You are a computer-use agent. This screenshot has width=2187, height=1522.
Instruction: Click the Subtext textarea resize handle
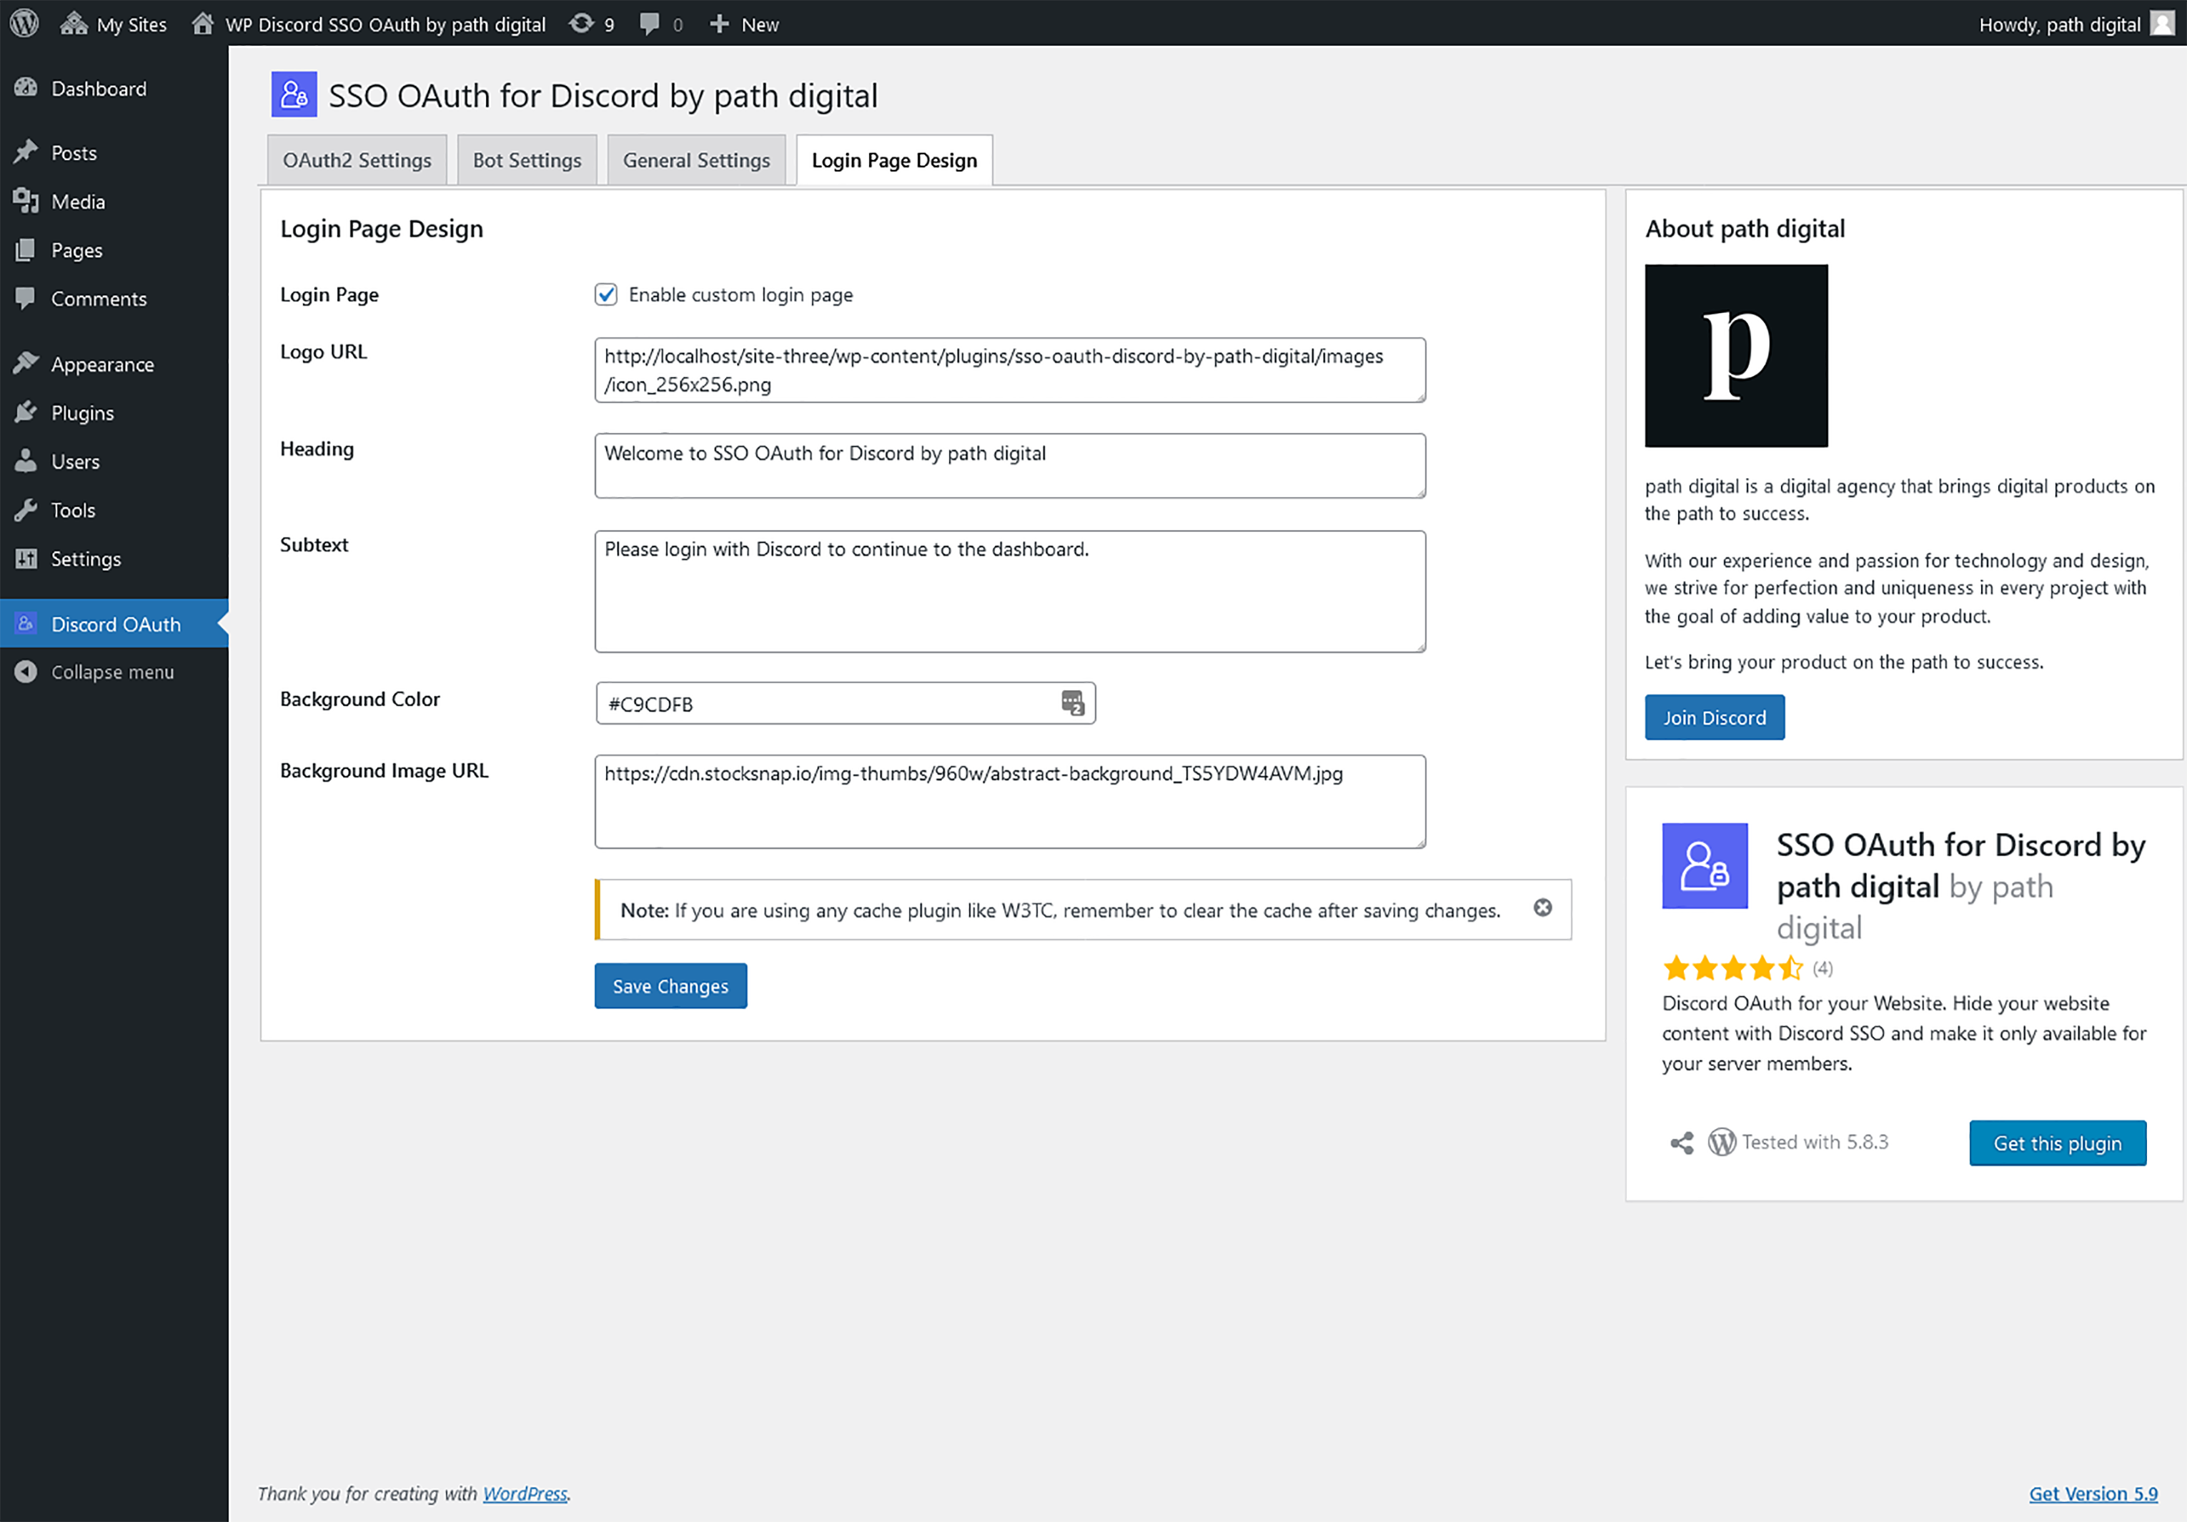tap(1419, 647)
